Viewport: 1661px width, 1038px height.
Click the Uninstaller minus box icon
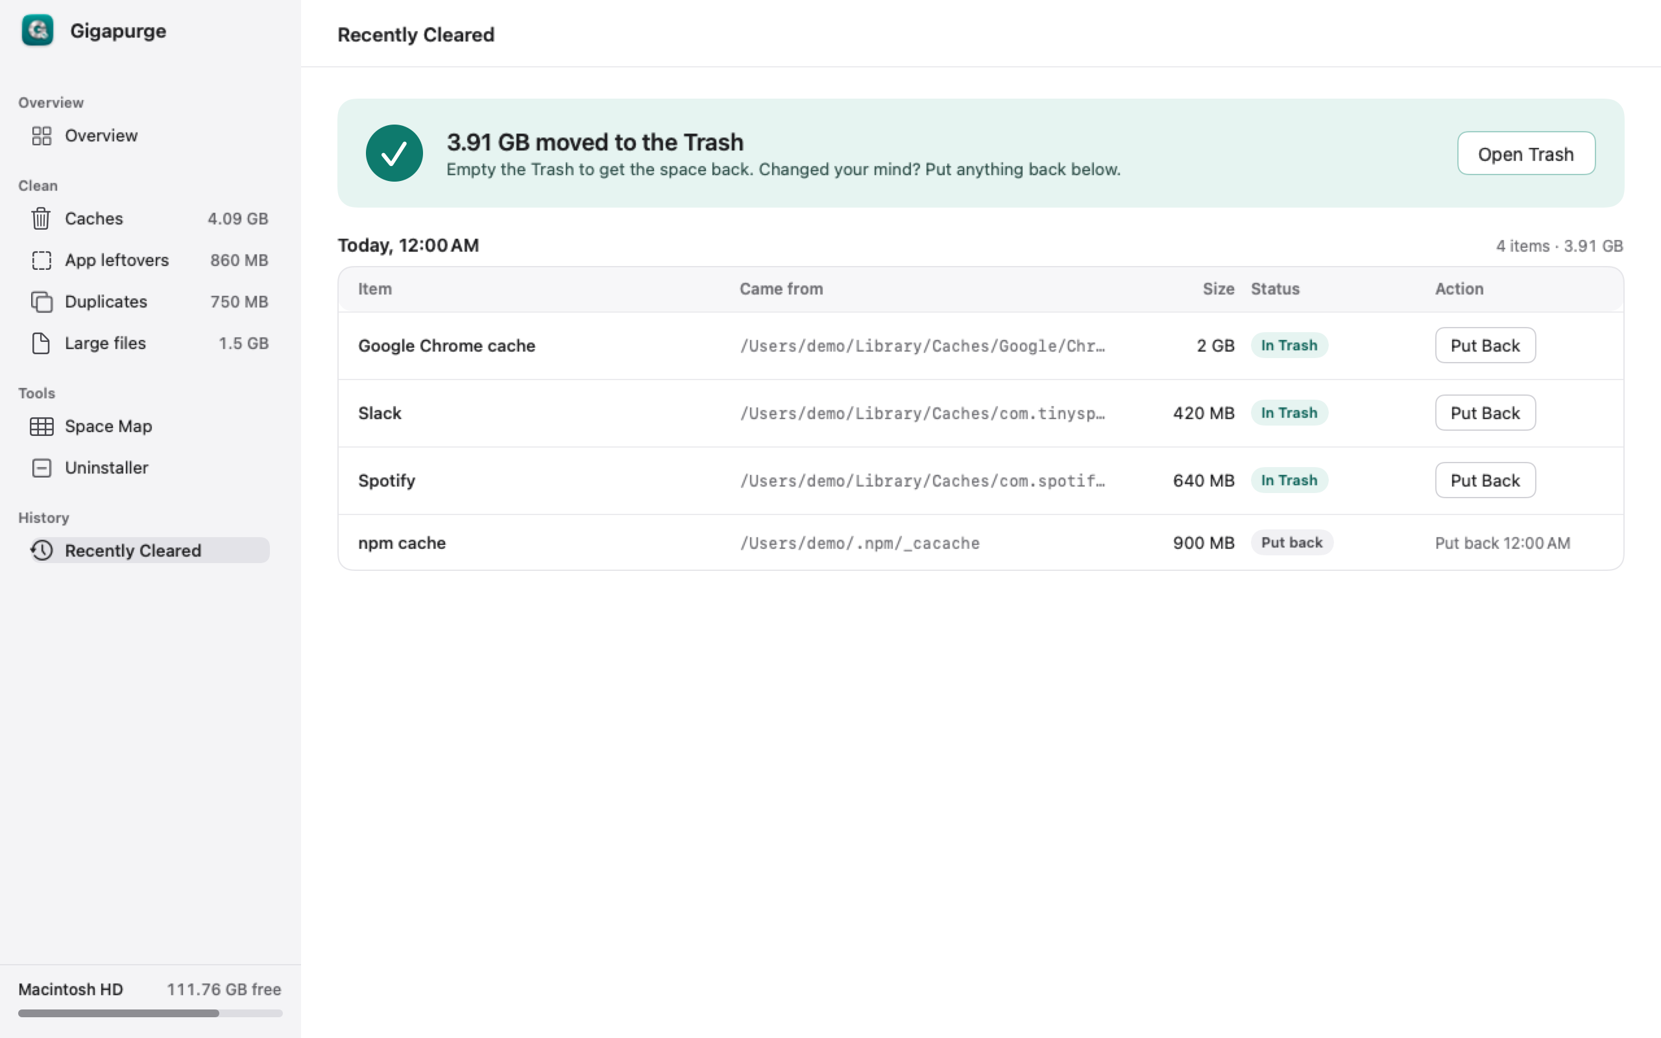click(x=42, y=468)
